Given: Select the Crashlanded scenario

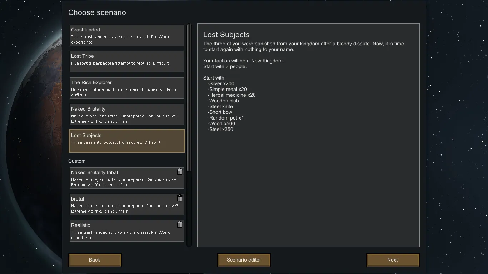Looking at the screenshot, I should point(126,35).
